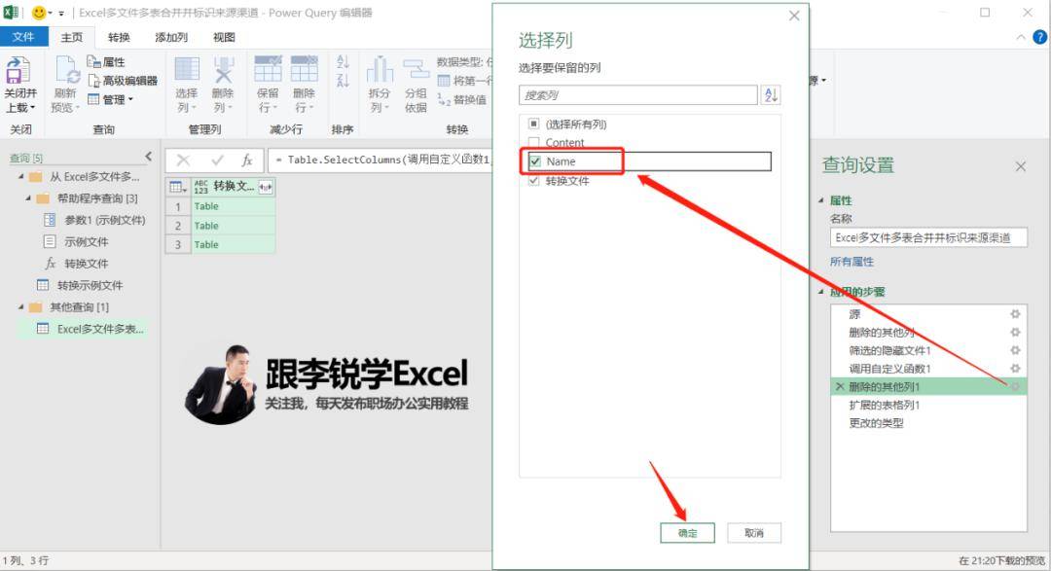Click the Table cell in row 3
1051x571 pixels.
(233, 244)
